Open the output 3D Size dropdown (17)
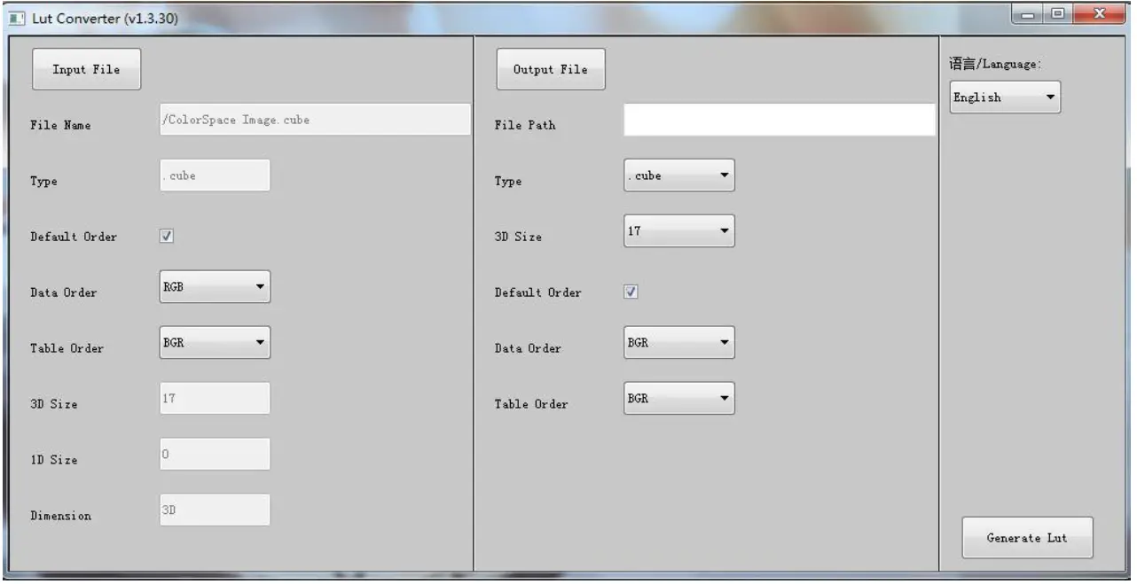The width and height of the screenshot is (1137, 584). click(x=679, y=231)
